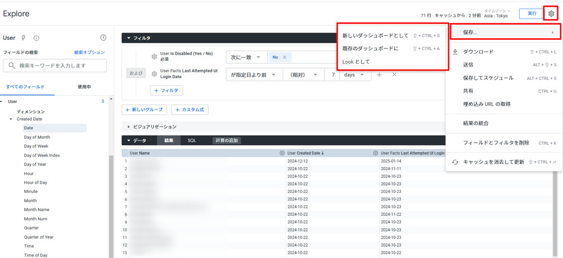The image size is (563, 258).
Task: Switch to the 結果 tab
Action: click(x=169, y=141)
